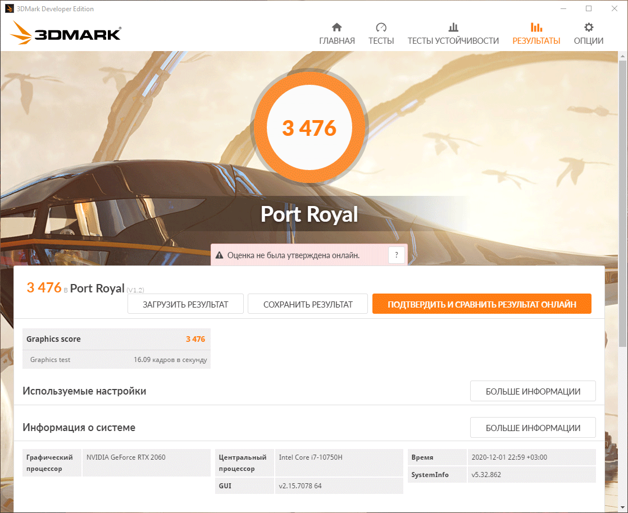Click the (V1.2) version label

coord(135,290)
